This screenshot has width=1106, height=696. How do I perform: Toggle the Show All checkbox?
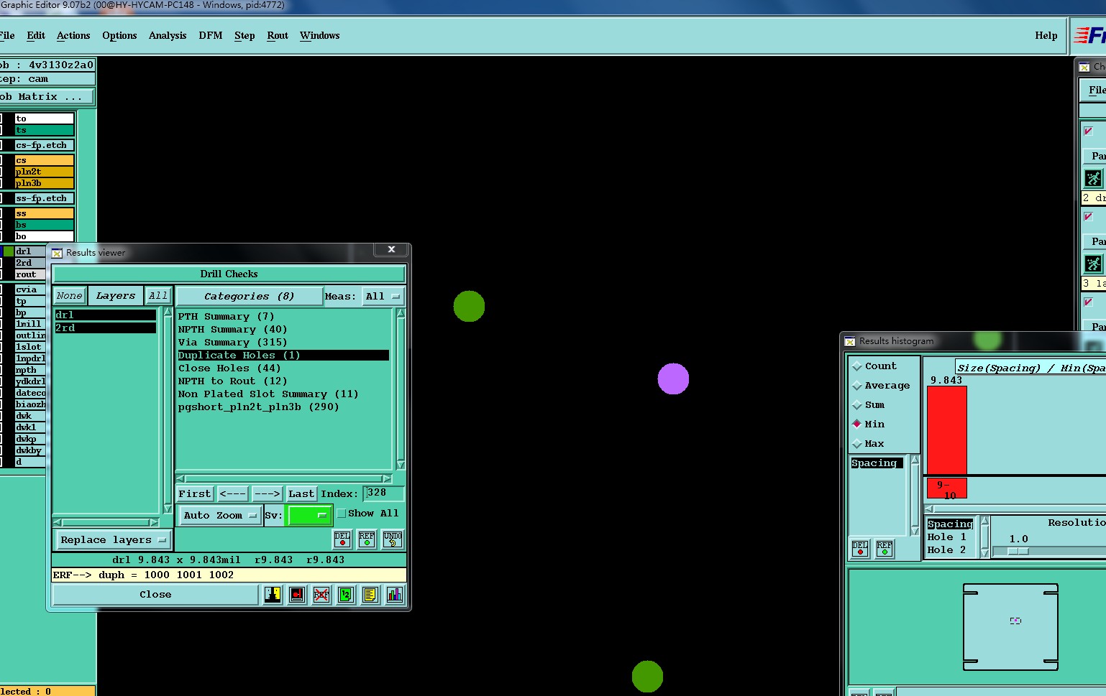coord(342,514)
